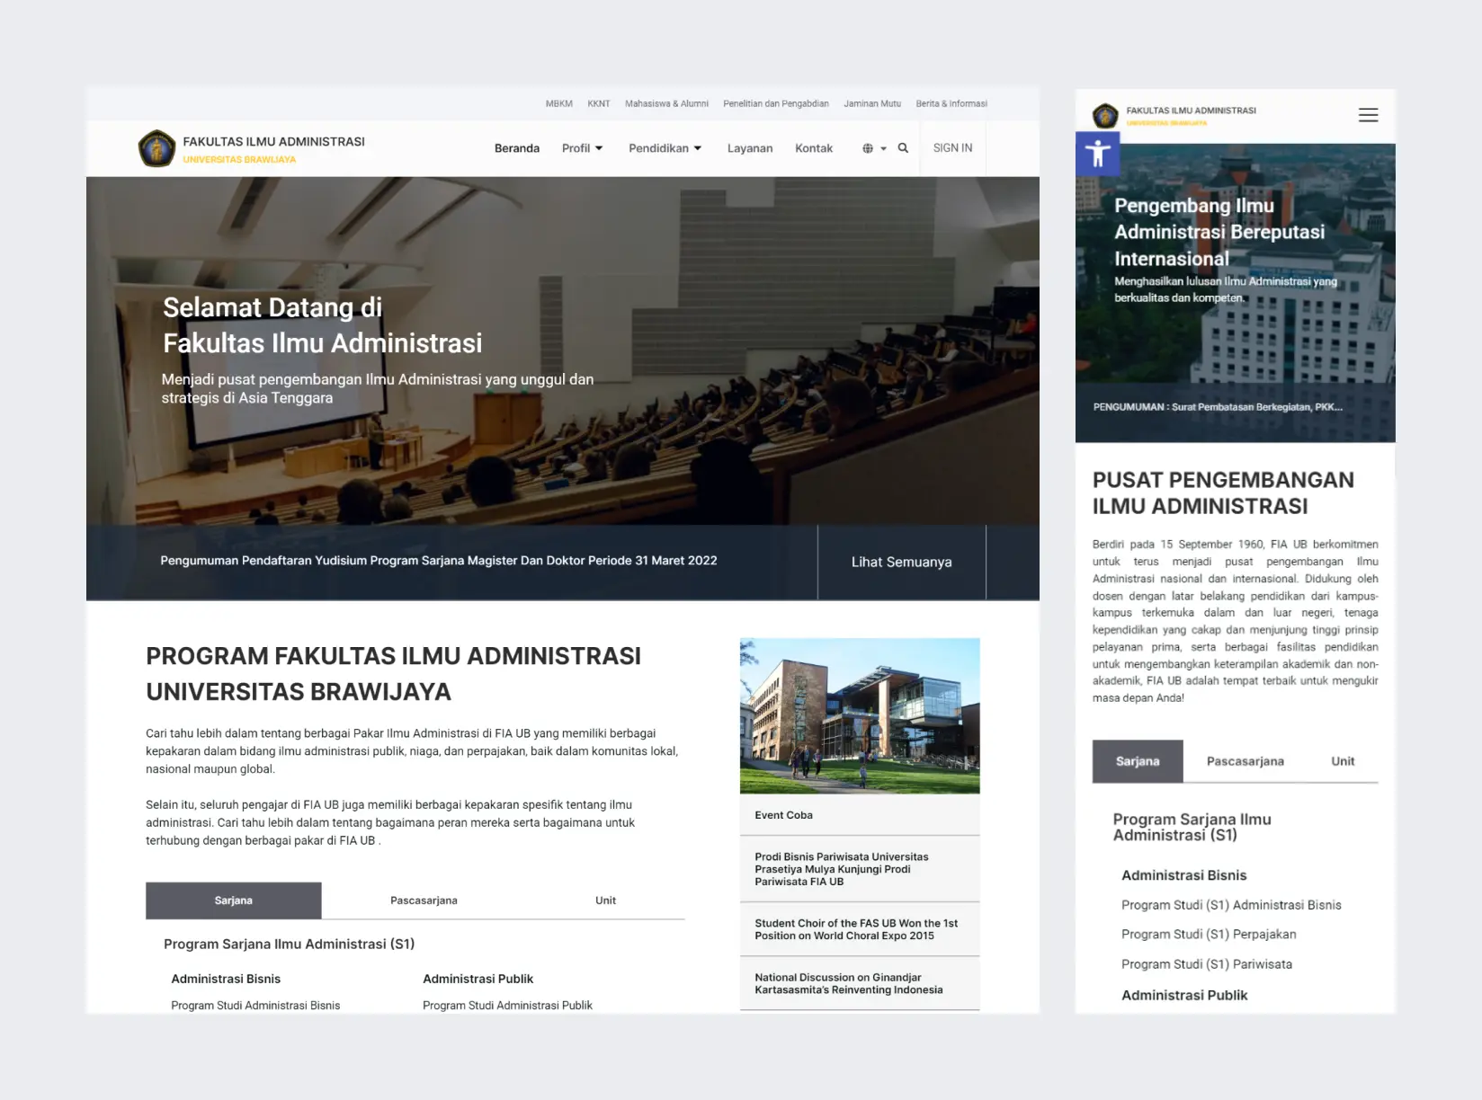Open the mobile hamburger menu
Viewport: 1482px width, 1100px height.
coord(1368,115)
